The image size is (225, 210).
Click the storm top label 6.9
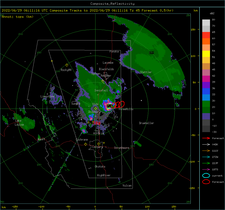point(91,122)
